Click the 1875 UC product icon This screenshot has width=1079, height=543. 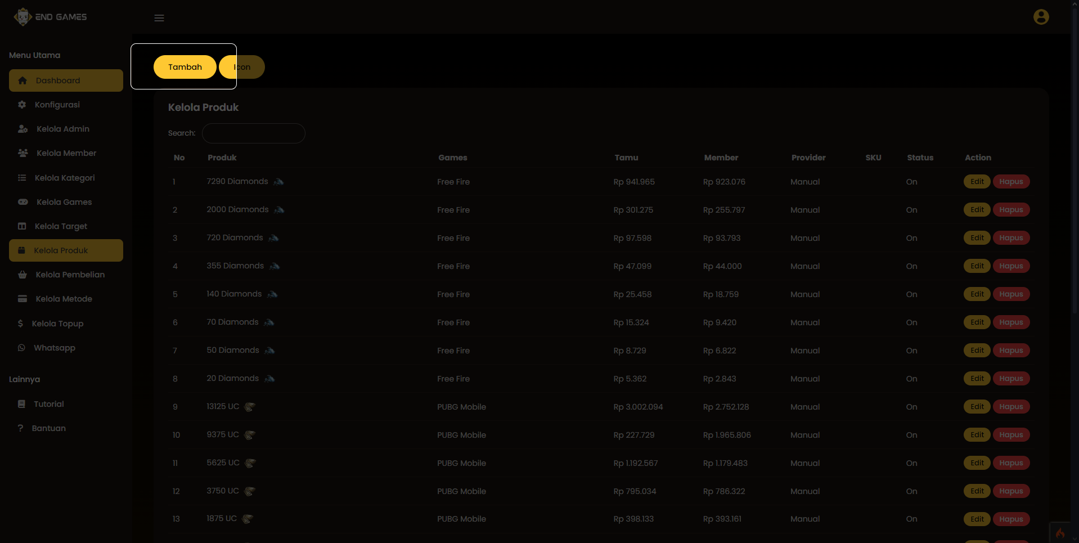tap(248, 519)
